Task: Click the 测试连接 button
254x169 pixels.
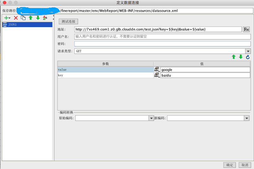Action: (x=68, y=21)
